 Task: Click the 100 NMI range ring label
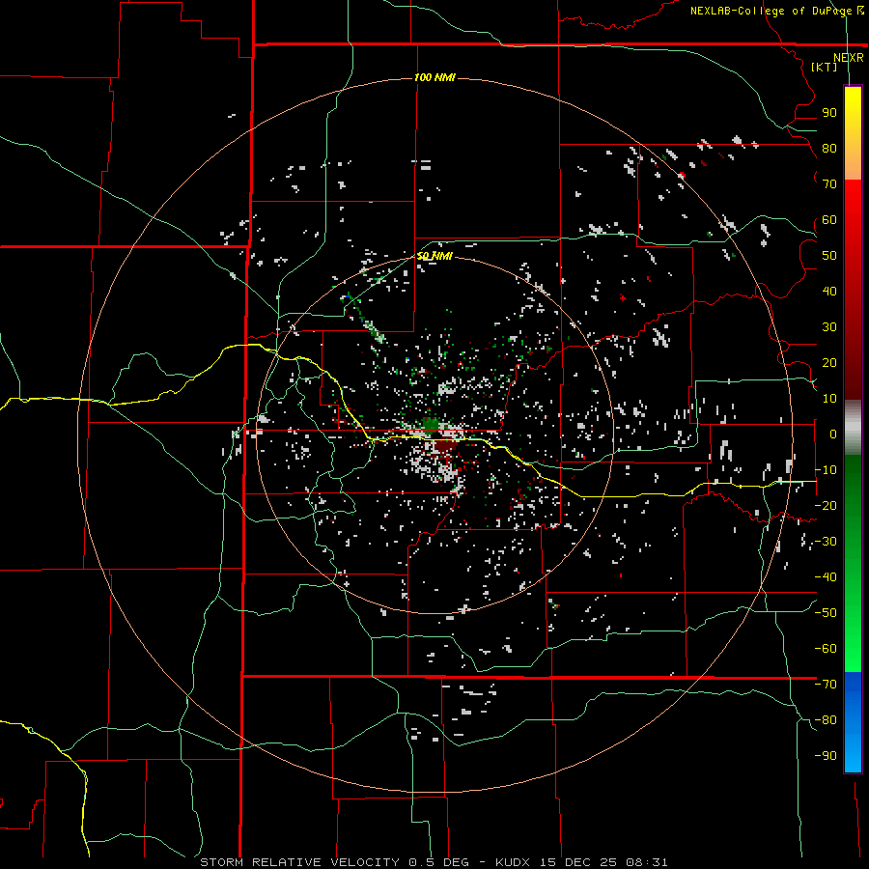point(434,77)
